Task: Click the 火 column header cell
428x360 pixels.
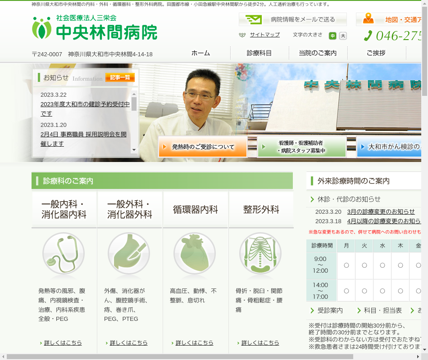Action: click(x=364, y=246)
